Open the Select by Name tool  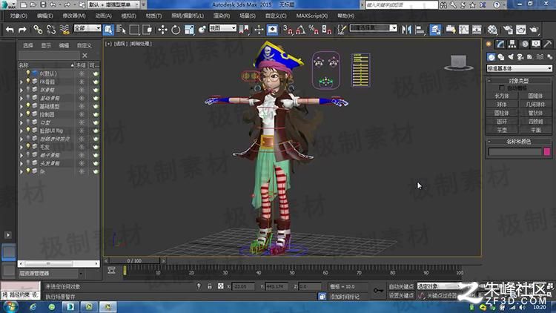click(x=121, y=30)
